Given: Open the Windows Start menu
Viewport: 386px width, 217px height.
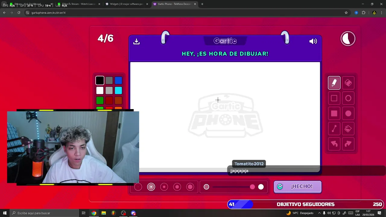Looking at the screenshot, I should [x=5, y=213].
